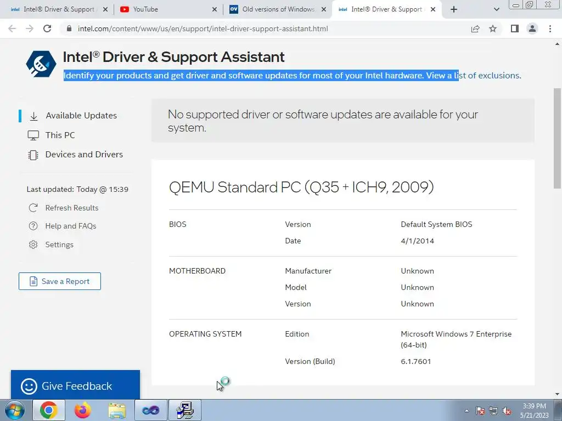Open Settings in the sidebar
The height and width of the screenshot is (421, 562).
pyautogui.click(x=59, y=245)
